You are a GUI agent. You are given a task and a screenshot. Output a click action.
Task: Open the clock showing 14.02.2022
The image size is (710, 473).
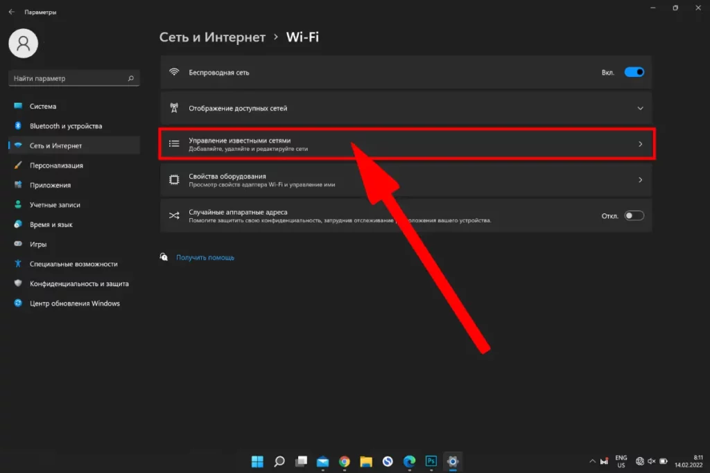(689, 461)
